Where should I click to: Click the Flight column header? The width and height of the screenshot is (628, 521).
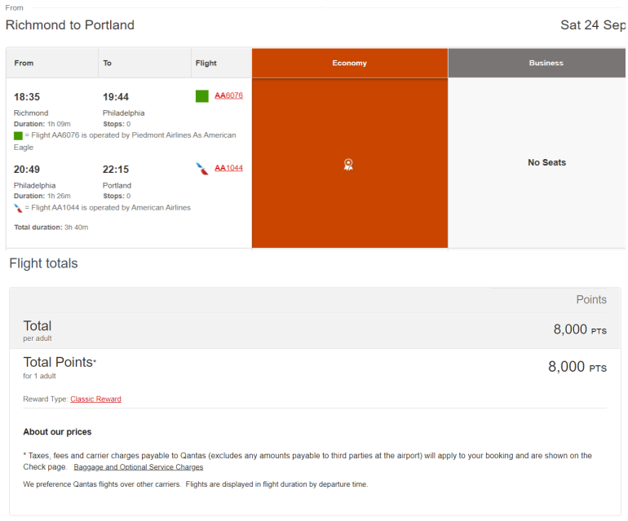[206, 63]
